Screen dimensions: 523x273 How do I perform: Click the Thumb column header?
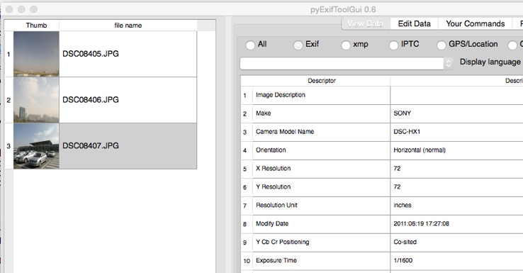point(36,26)
